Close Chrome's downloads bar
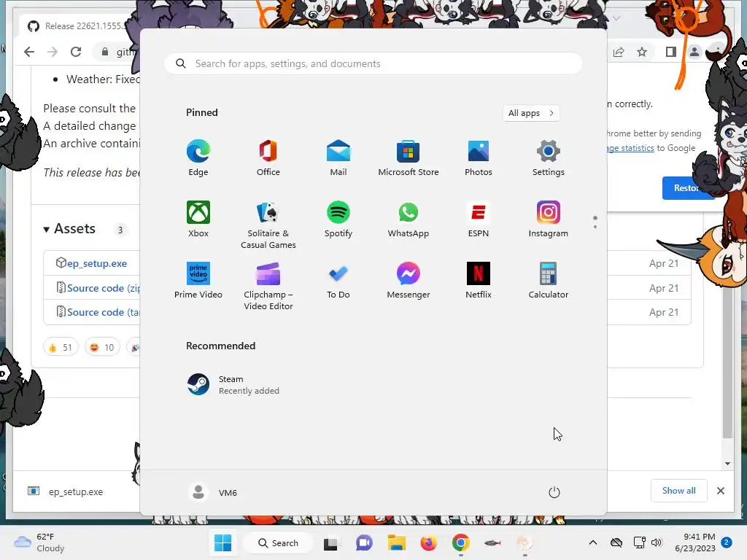This screenshot has width=747, height=560. [721, 491]
